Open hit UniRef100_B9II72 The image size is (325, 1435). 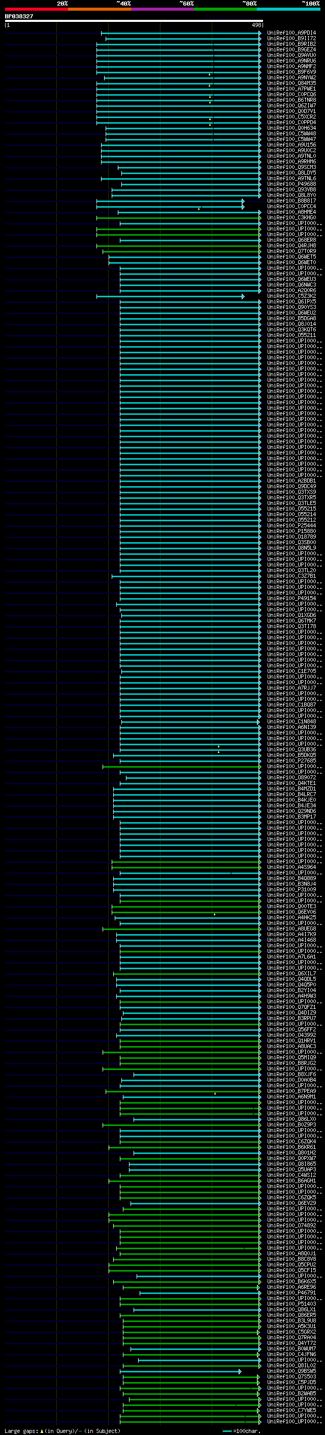point(291,39)
